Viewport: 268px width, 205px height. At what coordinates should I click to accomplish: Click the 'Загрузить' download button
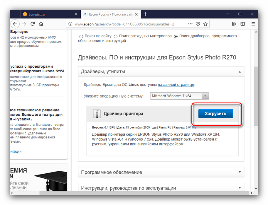pos(216,113)
